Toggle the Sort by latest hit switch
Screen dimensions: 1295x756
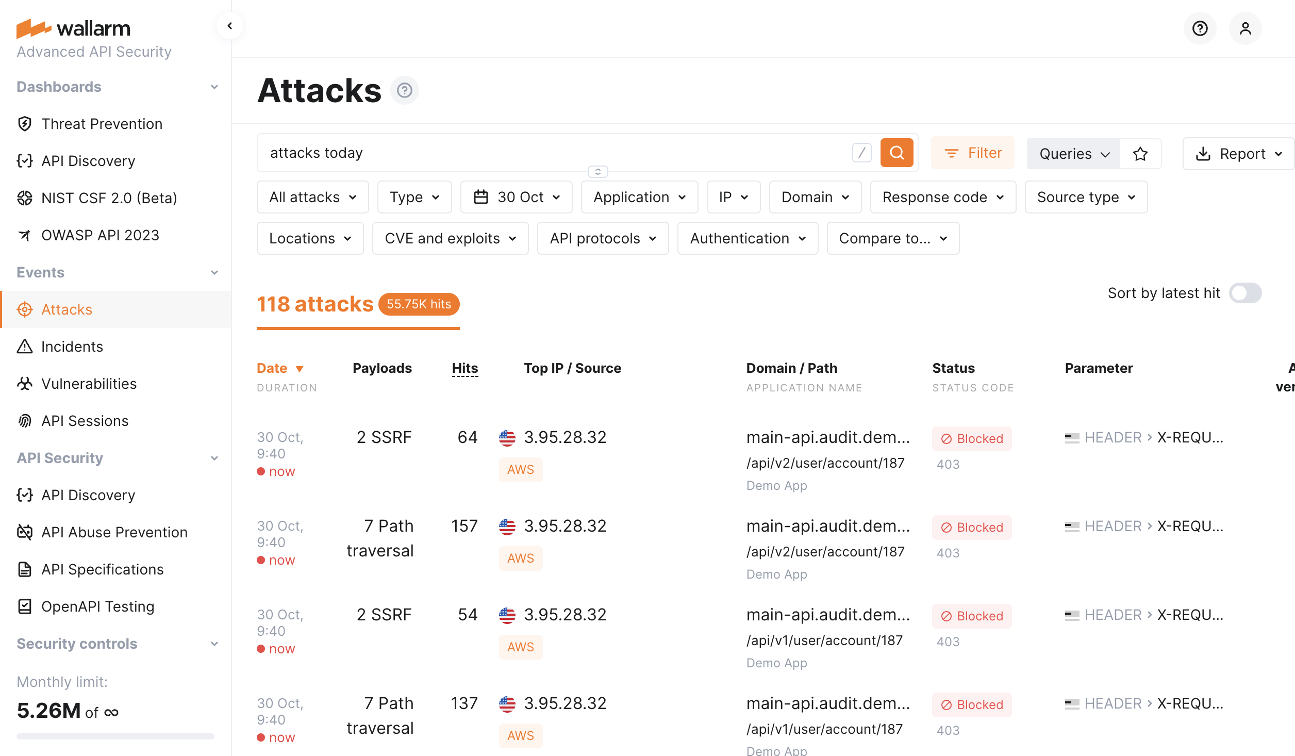tap(1245, 293)
